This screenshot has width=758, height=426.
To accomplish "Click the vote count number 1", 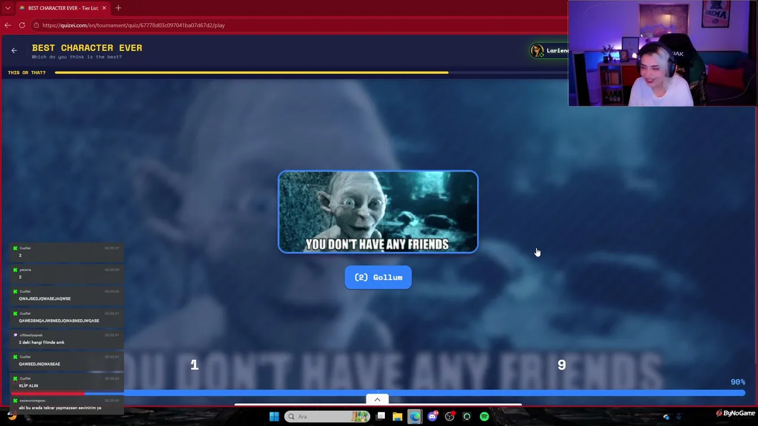I will click(194, 365).
